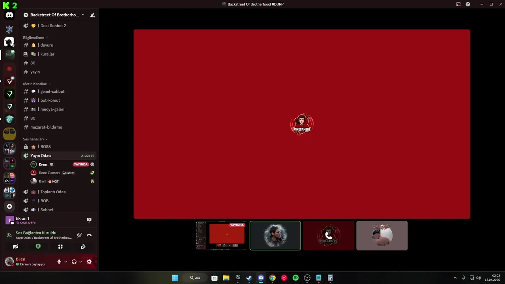Screen dimensions: 505x284
Task: Turn on camera in voice panel
Action: [x=15, y=247]
